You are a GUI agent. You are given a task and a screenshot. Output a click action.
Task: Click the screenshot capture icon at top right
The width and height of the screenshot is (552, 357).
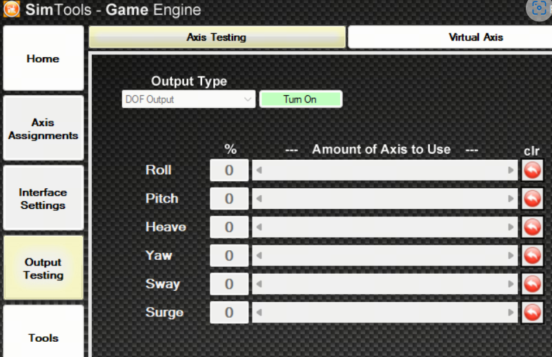(538, 10)
